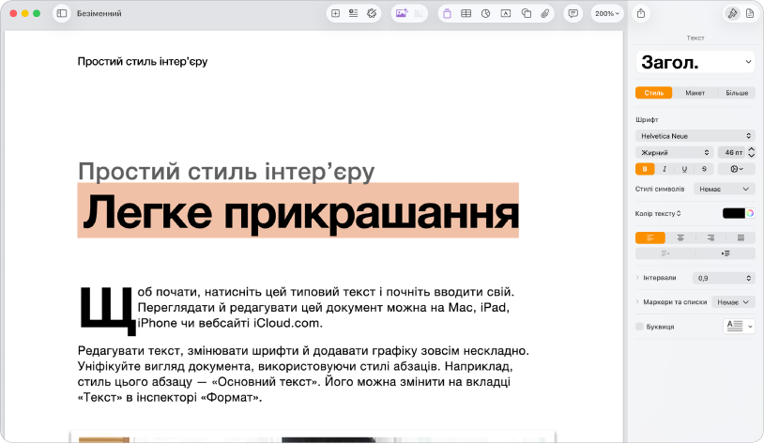Open the writing tools icon in toolbar
The image size is (764, 444).
pyautogui.click(x=372, y=14)
